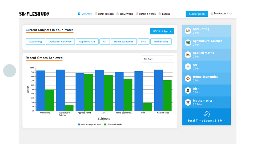The width and height of the screenshot is (257, 152).
Task: Toggle the Obtained Marks legend item
Action: pos(114,124)
